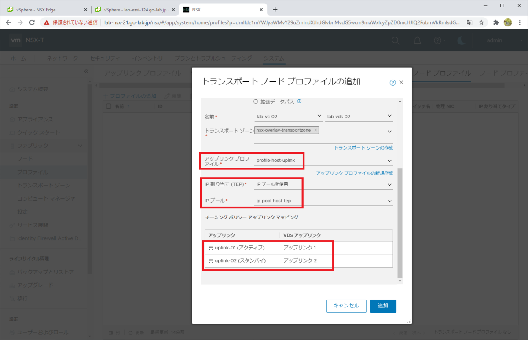Viewport: 528px width, 340px height.
Task: Open Chrome extensions puzzle icon
Action: tap(495, 22)
